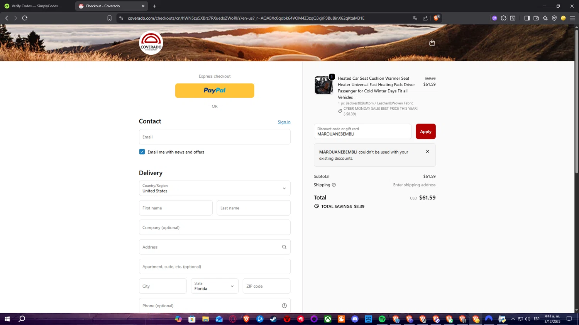
Task: Click the heated seat cushion product thumbnail
Action: (323, 85)
